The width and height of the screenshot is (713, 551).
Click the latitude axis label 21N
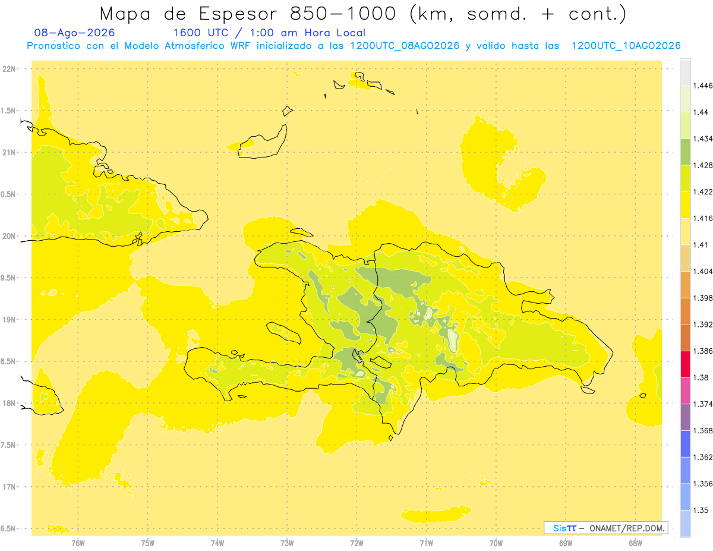(x=10, y=153)
